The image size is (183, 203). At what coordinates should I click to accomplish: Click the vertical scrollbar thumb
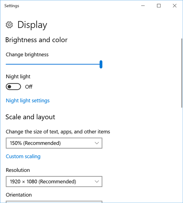coord(182,73)
